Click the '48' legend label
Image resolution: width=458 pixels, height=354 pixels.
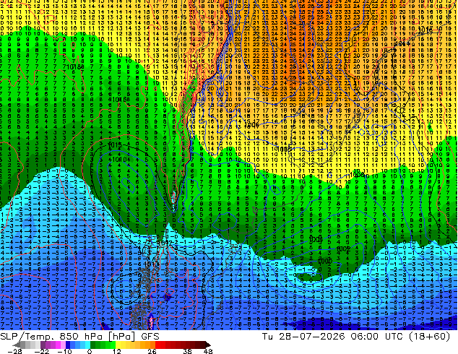point(208,351)
